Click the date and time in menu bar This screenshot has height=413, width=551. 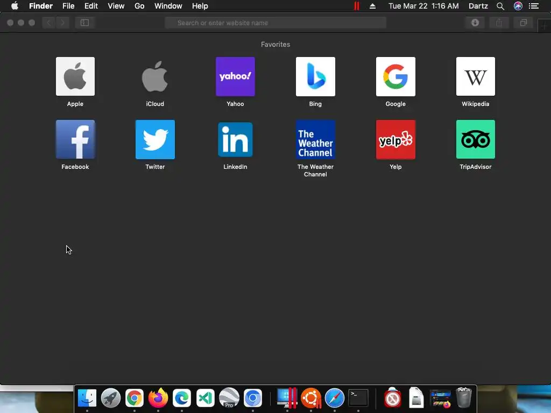(x=423, y=6)
